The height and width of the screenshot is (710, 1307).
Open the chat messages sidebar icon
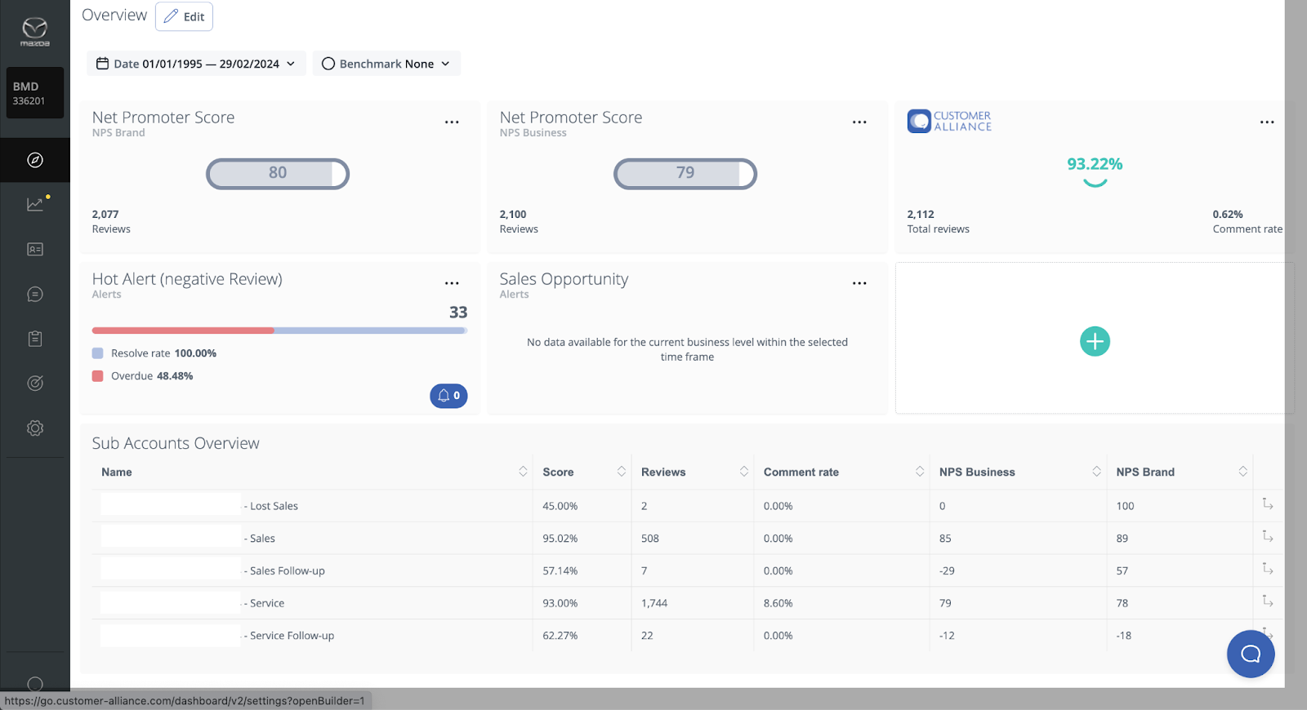(35, 294)
